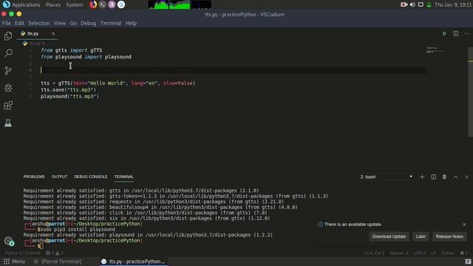The width and height of the screenshot is (473, 266).
Task: Open notifications bell in status bar
Action: tap(464, 253)
